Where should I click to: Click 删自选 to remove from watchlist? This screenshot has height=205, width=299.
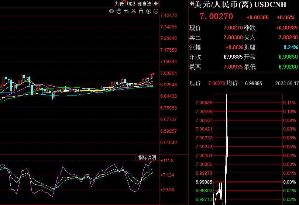click(x=144, y=4)
